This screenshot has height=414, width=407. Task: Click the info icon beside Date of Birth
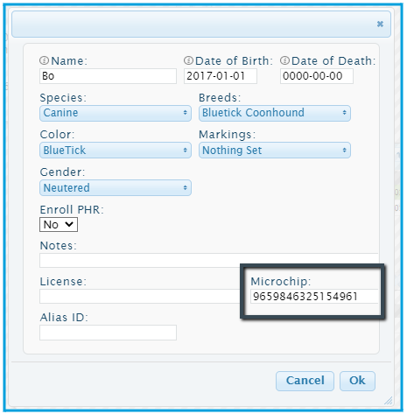[x=188, y=60]
